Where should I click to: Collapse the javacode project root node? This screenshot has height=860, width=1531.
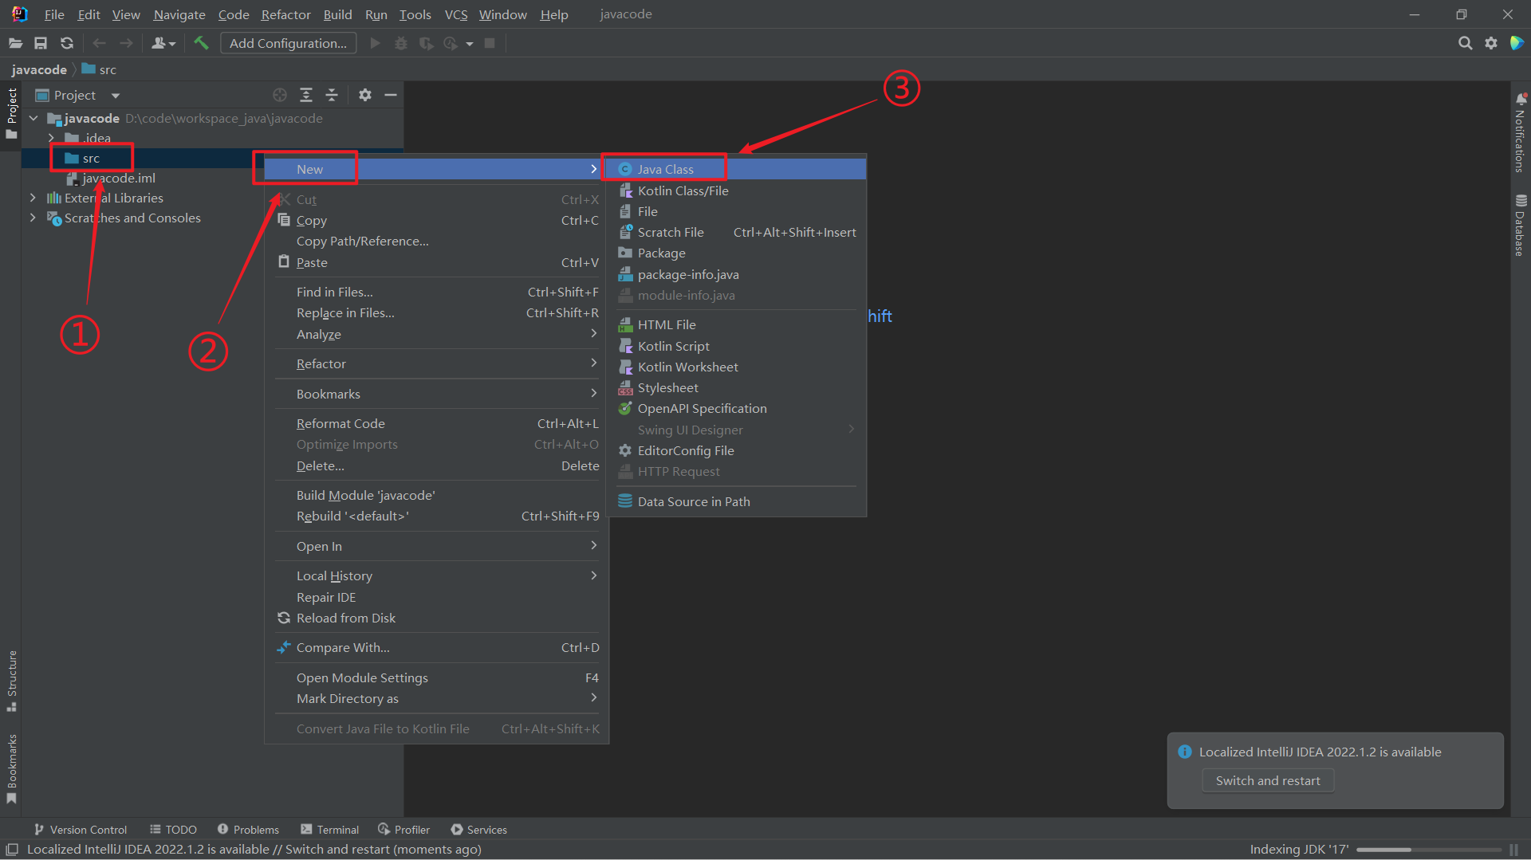click(33, 118)
